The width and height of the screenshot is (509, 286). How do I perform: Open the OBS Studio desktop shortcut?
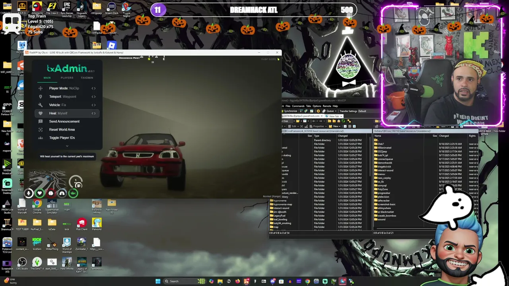(22, 264)
